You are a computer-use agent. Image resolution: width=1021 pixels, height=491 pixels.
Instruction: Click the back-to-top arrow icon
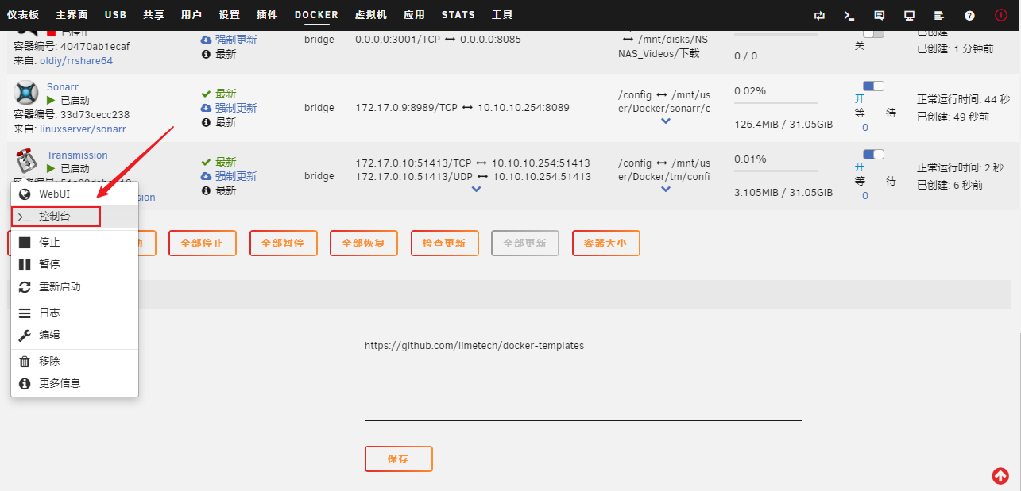pos(1000,475)
